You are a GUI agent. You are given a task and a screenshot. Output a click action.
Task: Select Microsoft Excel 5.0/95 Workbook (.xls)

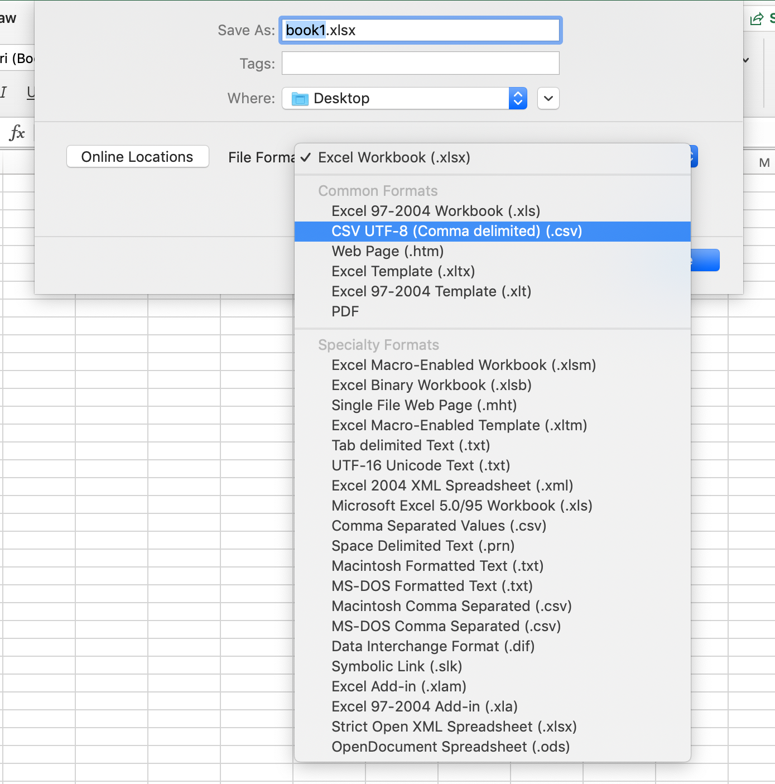coord(492,506)
